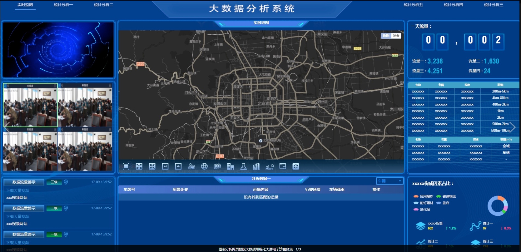This screenshot has width=521, height=252.
Task: Click the orange segment of donut chart
Action: [x=501, y=199]
